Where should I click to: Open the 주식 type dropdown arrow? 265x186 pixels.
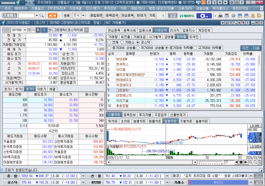83,16
